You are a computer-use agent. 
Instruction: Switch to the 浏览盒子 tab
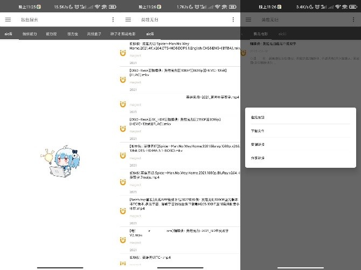[94, 34]
